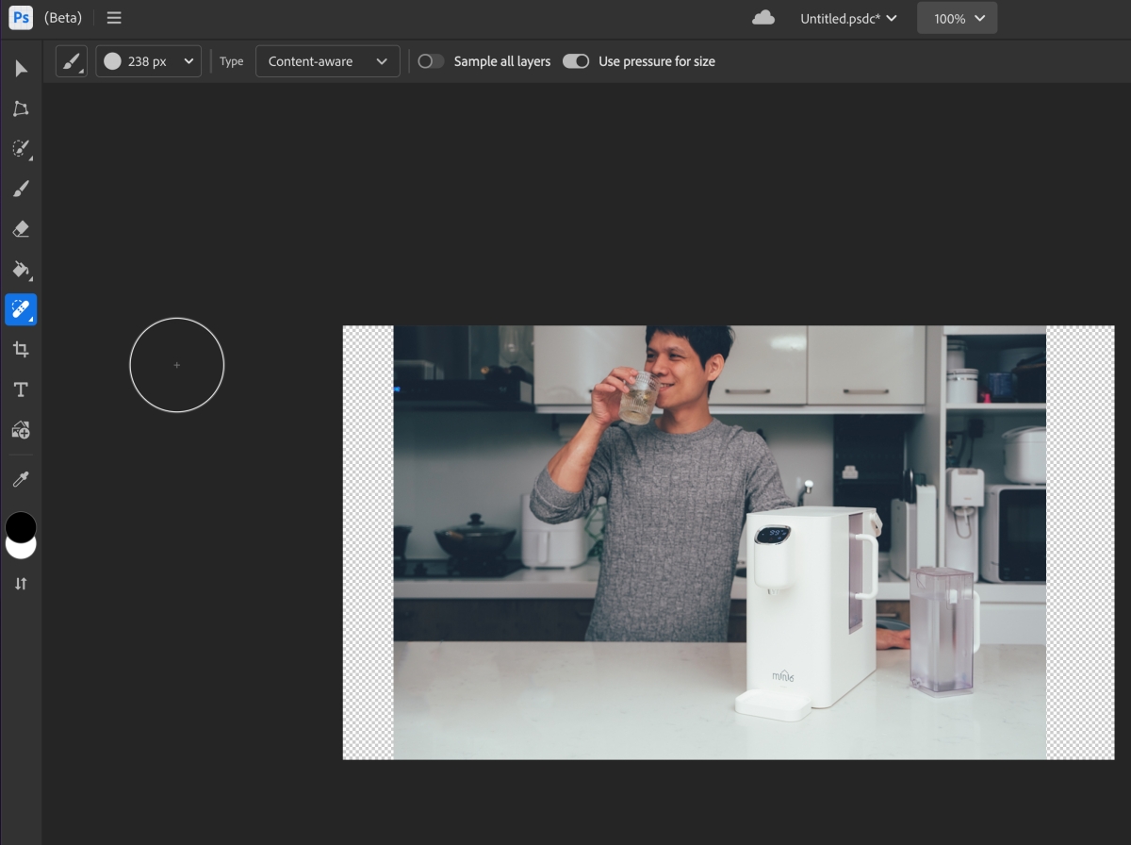Expand the Content-aware type dropdown
Screen dimensions: 1131x845
click(327, 61)
